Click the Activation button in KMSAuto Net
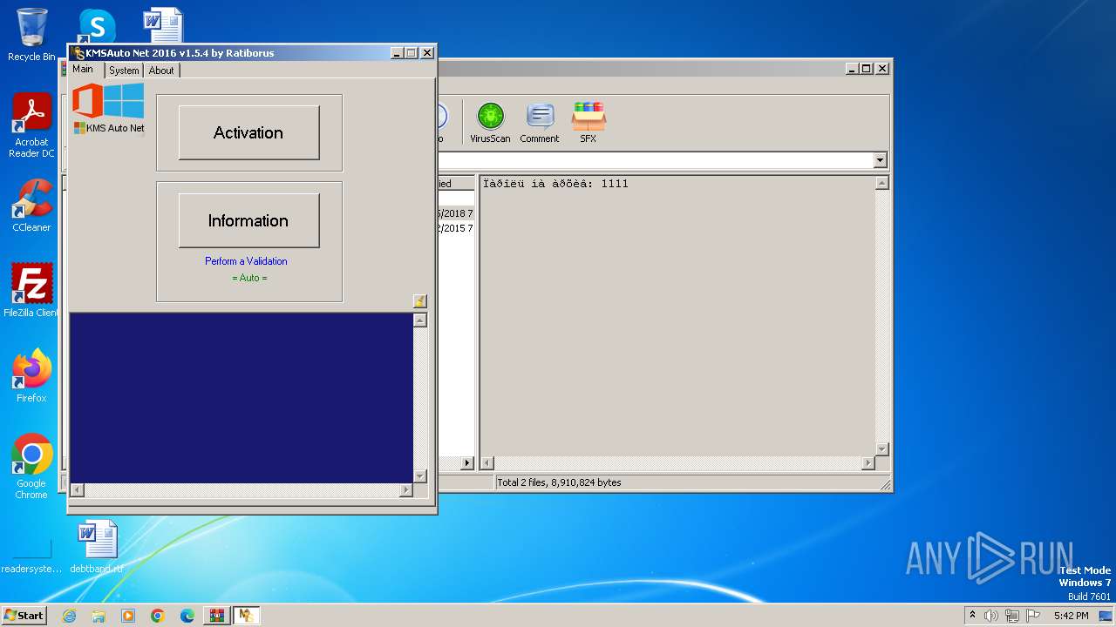Viewport: 1116px width, 627px height. pyautogui.click(x=248, y=132)
